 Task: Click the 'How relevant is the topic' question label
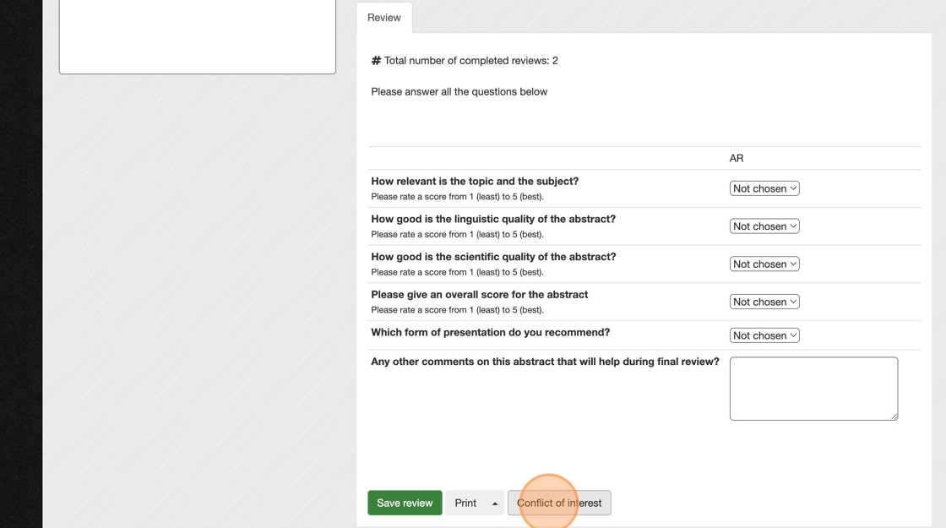[475, 182]
